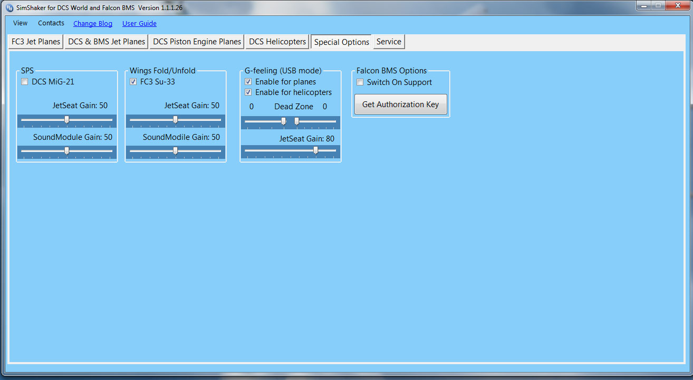Enable the DCS MiG-21 SPS checkbox
Screen dimensions: 693x380
pos(25,82)
